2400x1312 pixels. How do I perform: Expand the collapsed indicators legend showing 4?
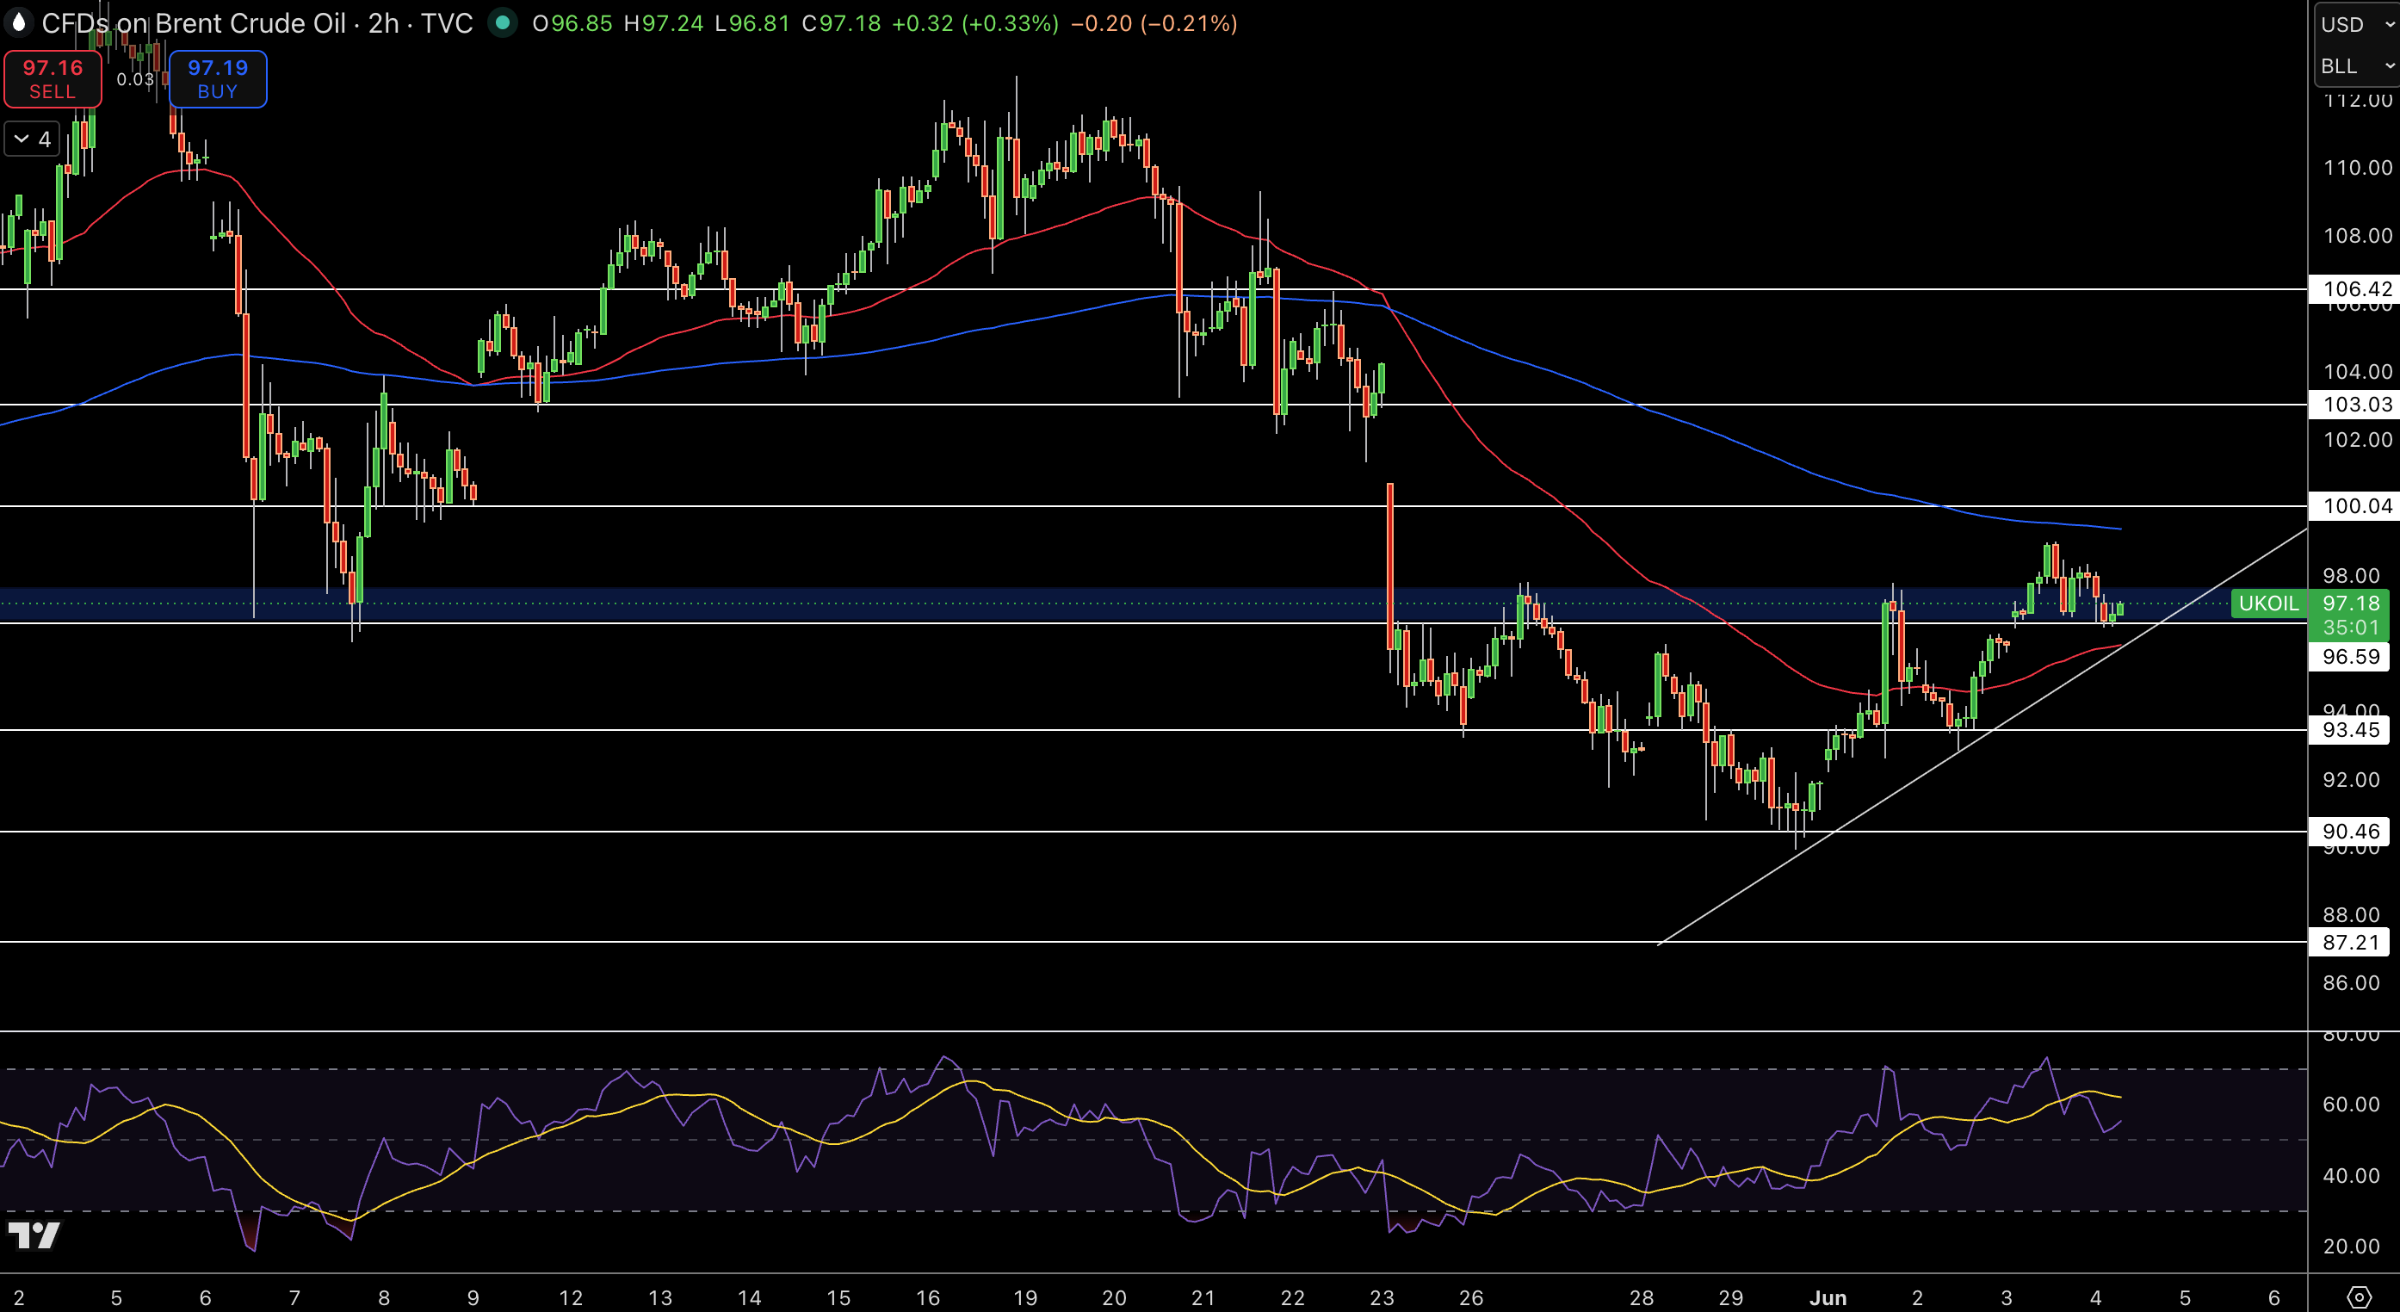click(33, 139)
